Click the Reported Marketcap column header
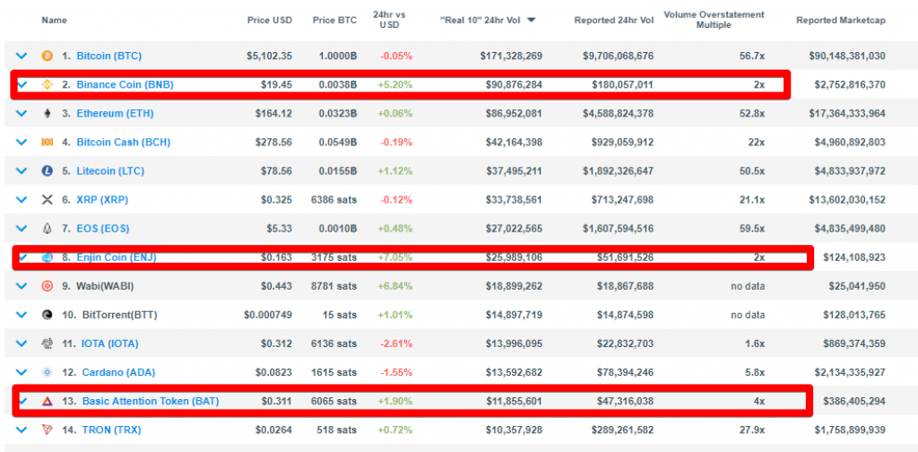This screenshot has height=452, width=918. point(841,20)
